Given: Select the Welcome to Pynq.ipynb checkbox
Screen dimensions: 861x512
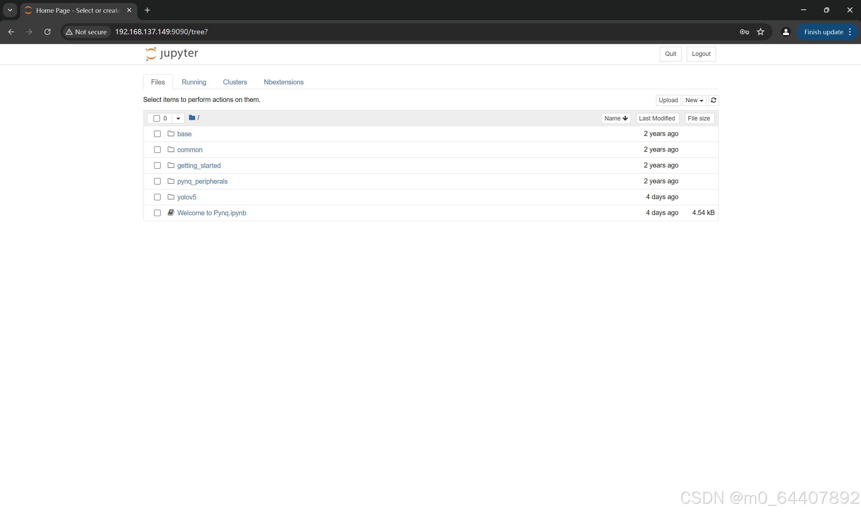Looking at the screenshot, I should [x=157, y=213].
